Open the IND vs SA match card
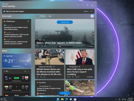The height and width of the screenshot is (101, 134). point(17,87)
